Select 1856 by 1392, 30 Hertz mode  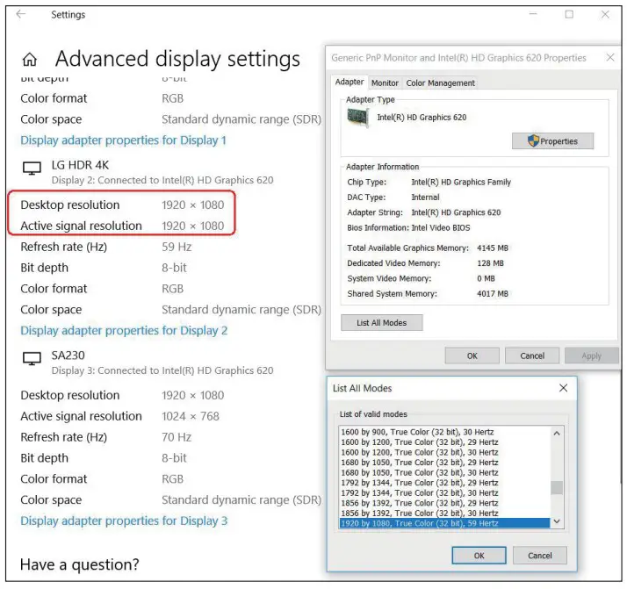pyautogui.click(x=444, y=514)
